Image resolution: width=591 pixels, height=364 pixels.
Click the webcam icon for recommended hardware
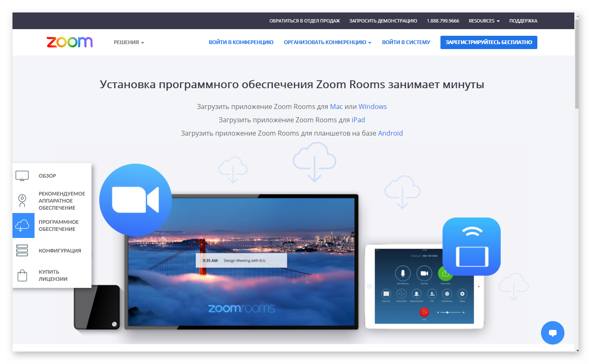tap(22, 201)
